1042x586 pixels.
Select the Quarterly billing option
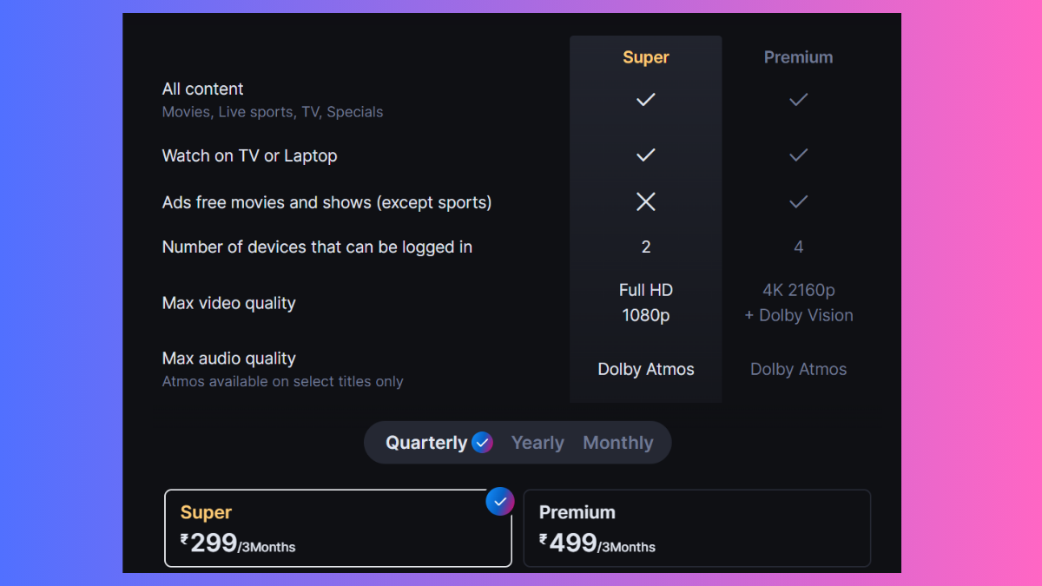click(426, 443)
